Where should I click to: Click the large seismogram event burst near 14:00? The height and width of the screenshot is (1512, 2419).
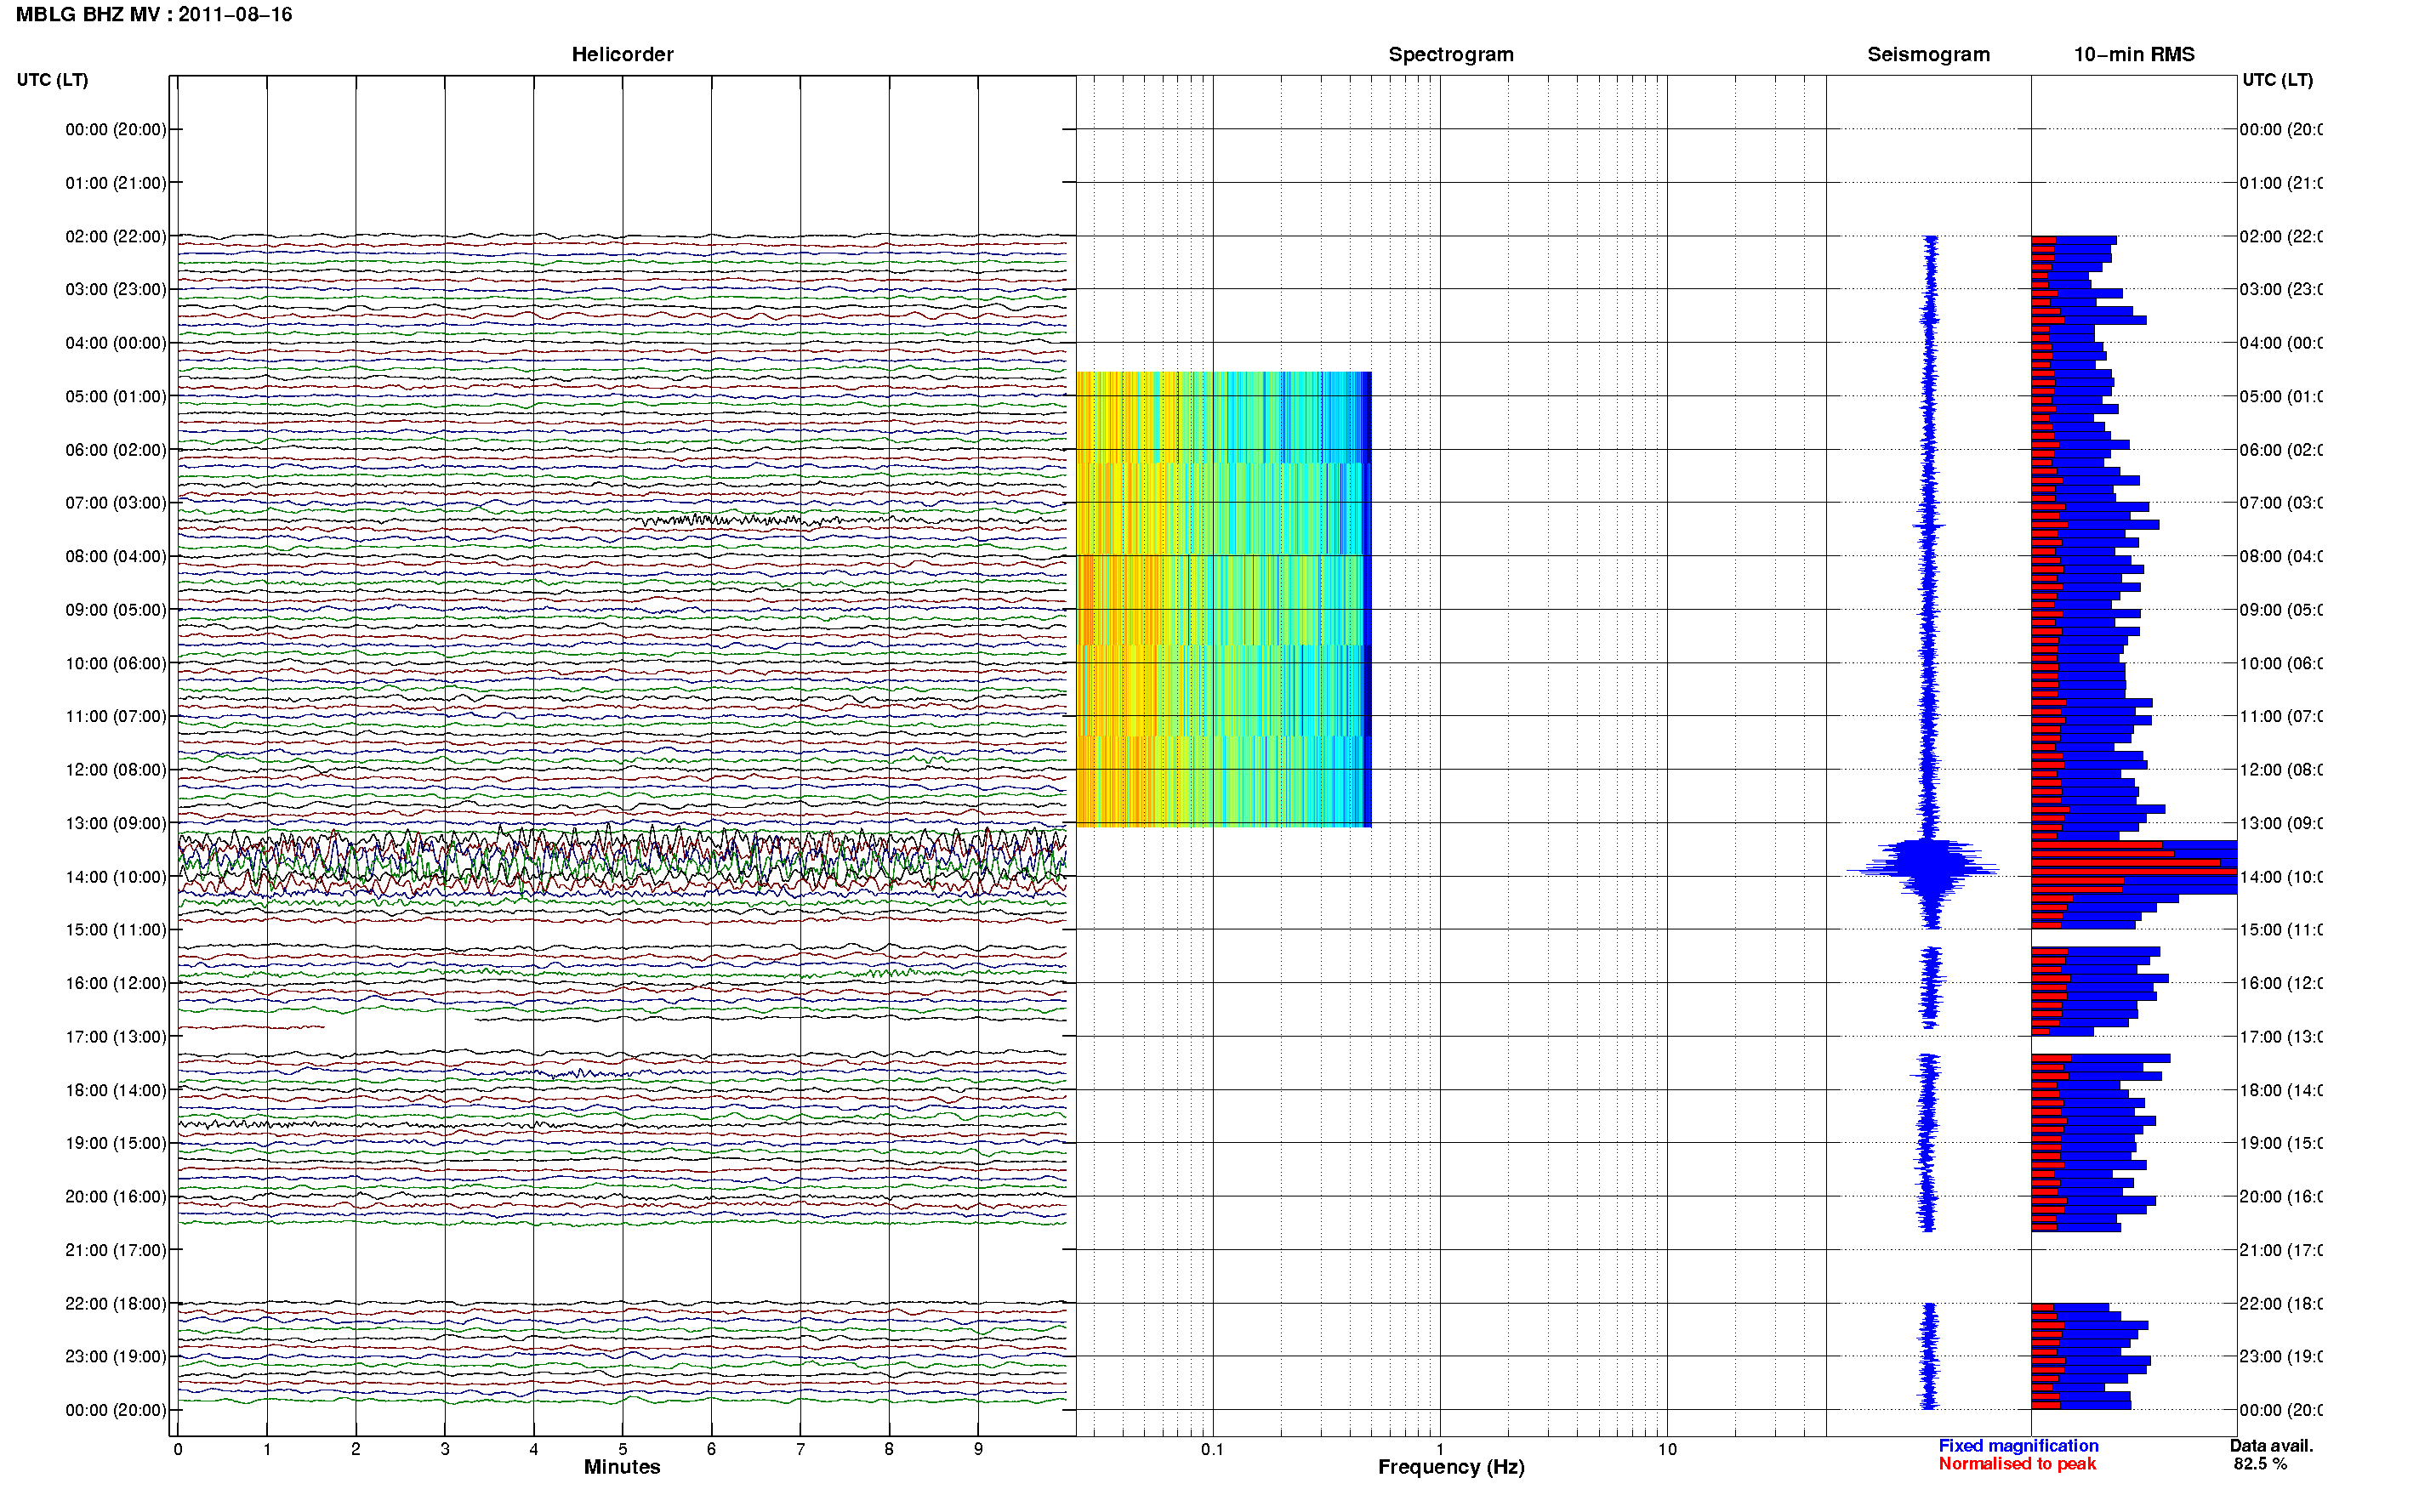[1921, 871]
